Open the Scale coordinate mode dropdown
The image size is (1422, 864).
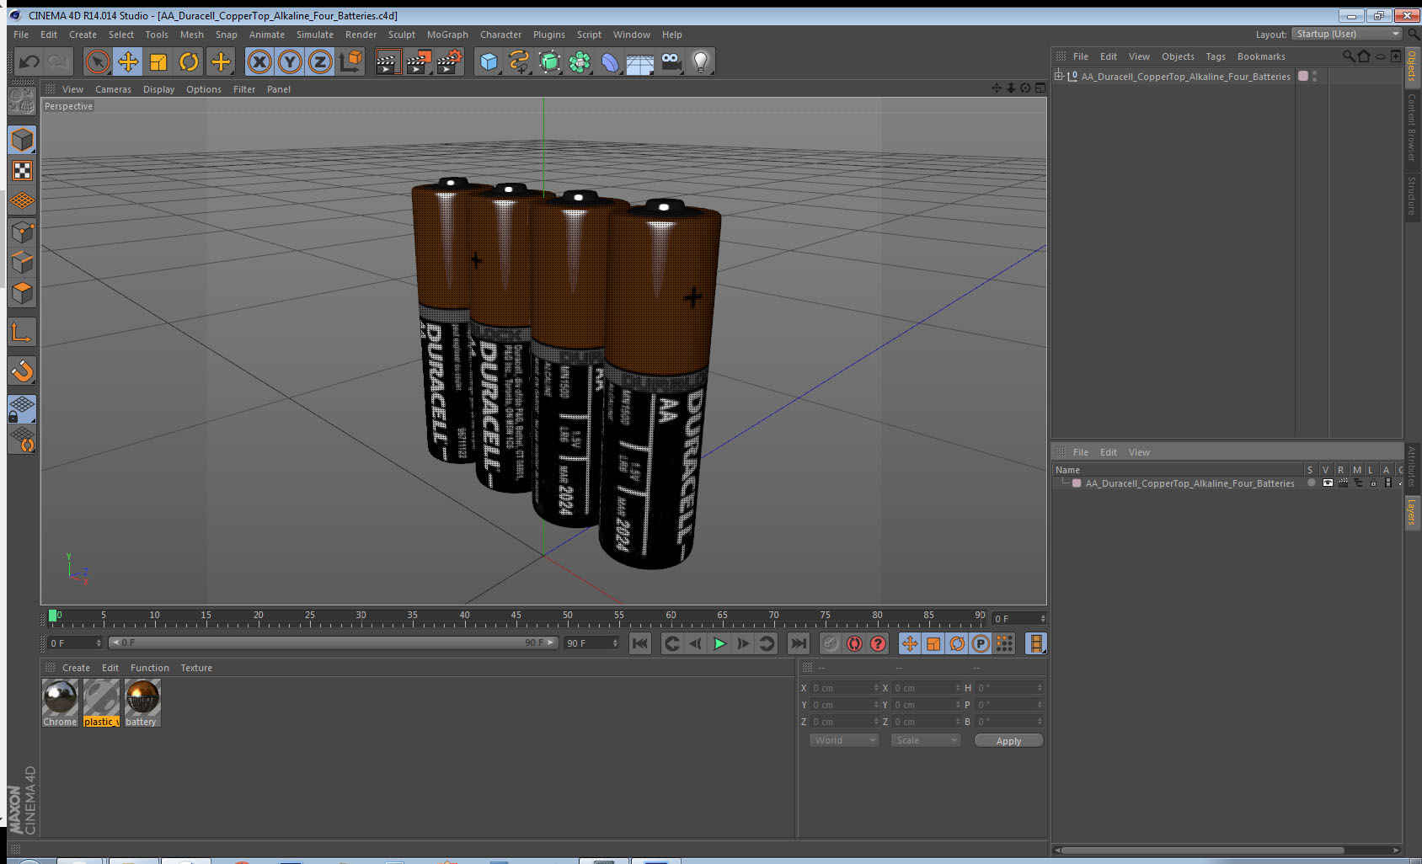(x=926, y=740)
